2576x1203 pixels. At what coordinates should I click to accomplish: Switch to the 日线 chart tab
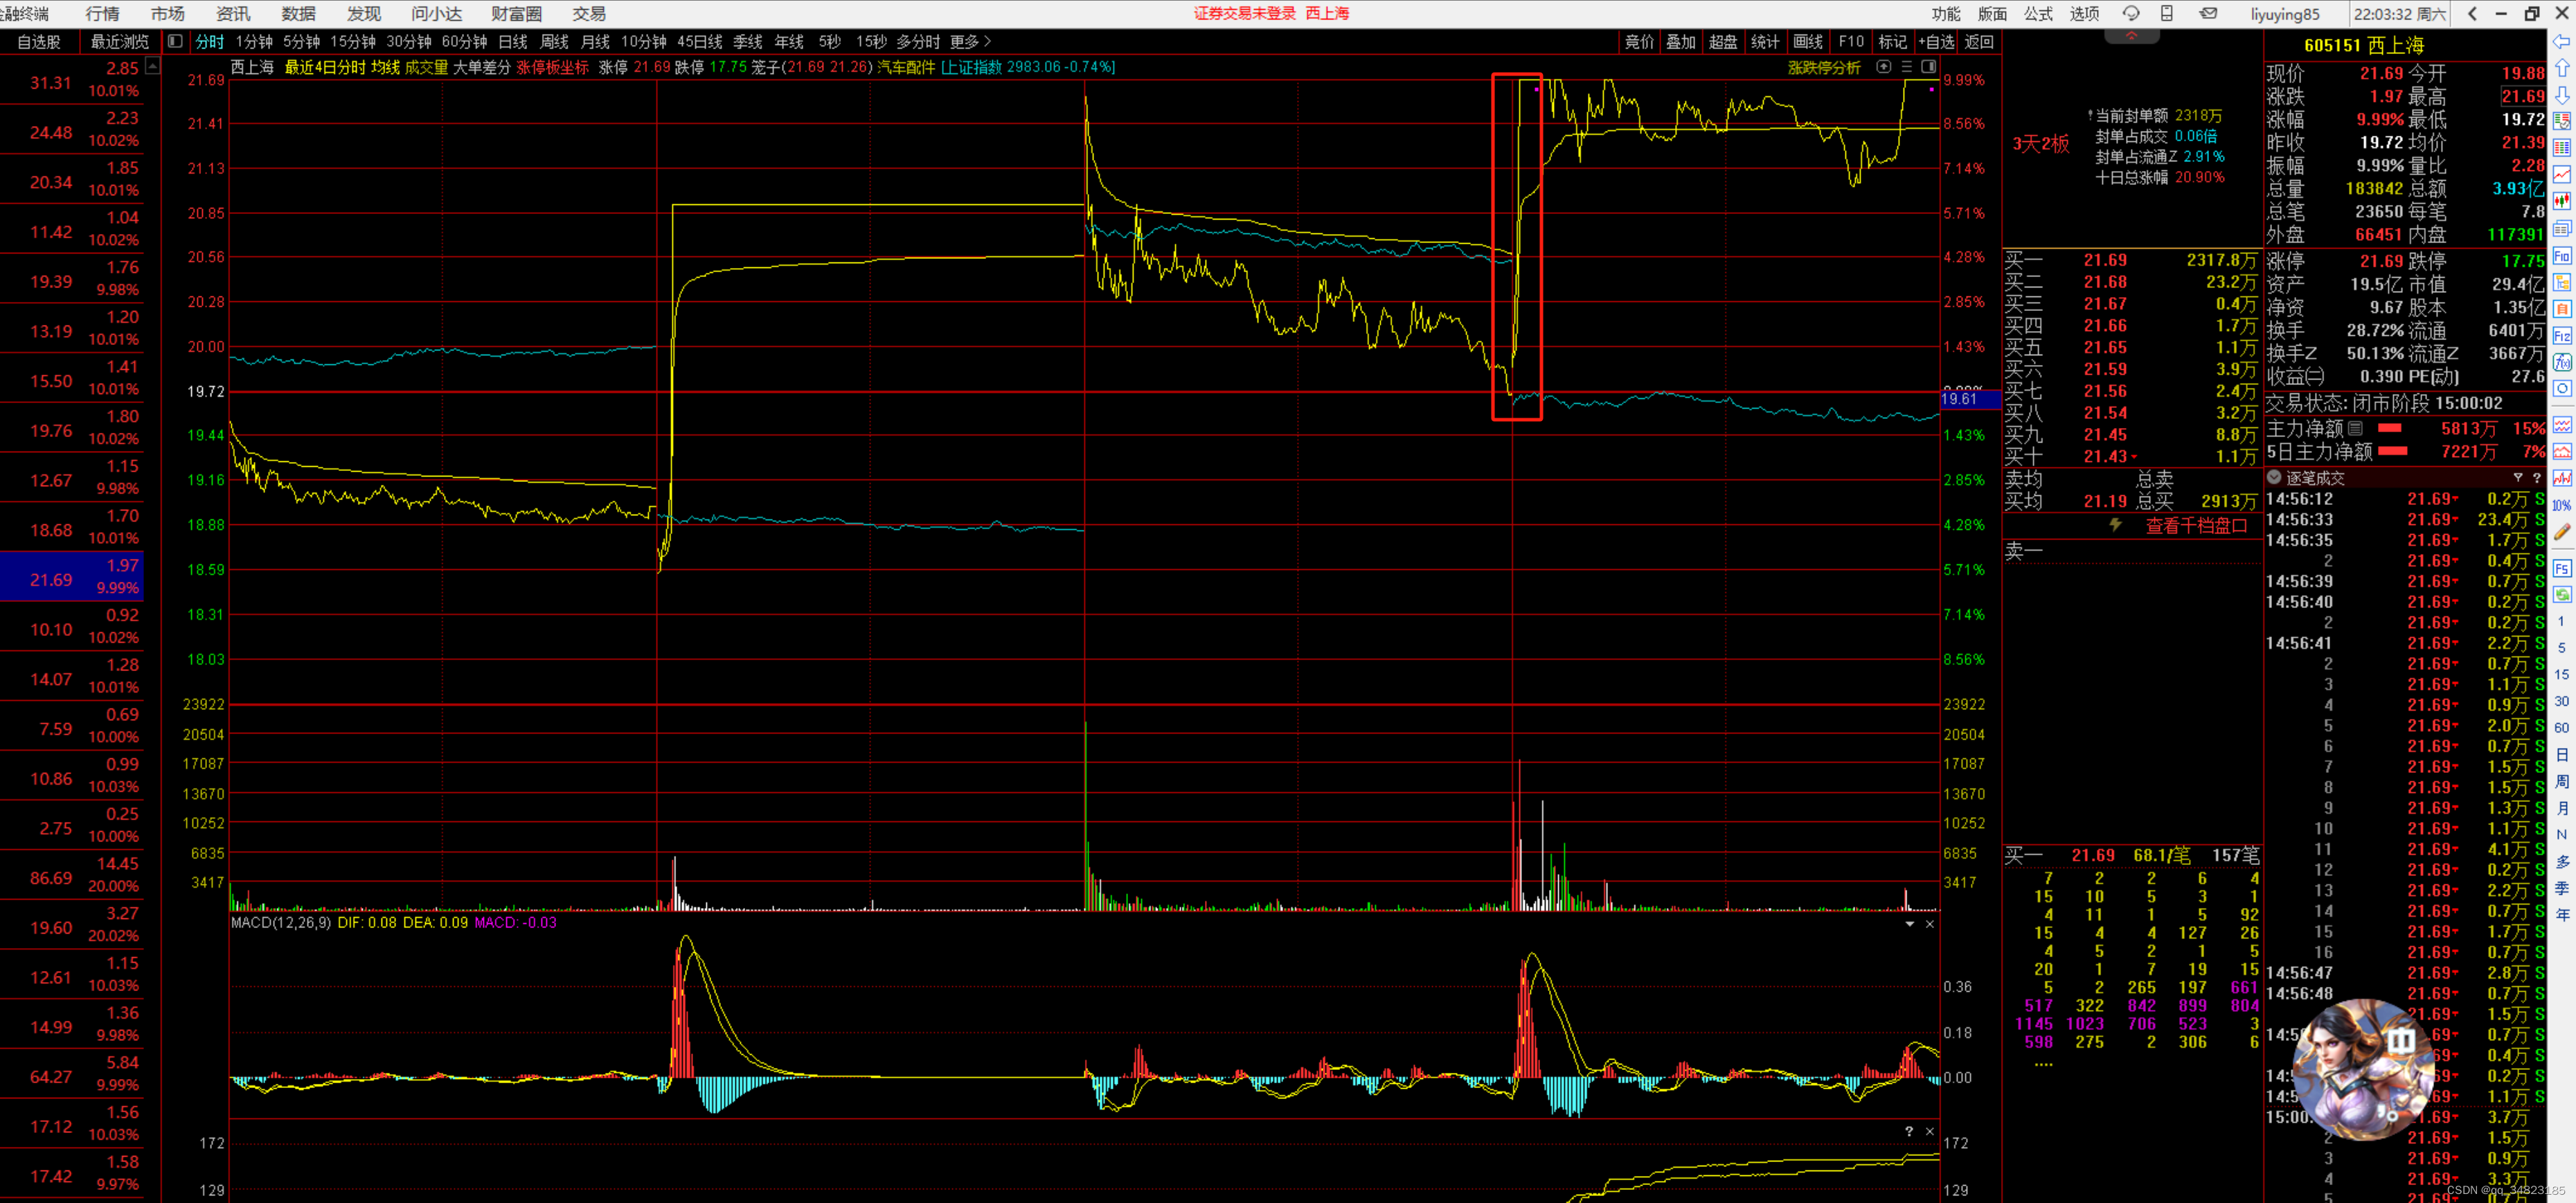click(512, 42)
